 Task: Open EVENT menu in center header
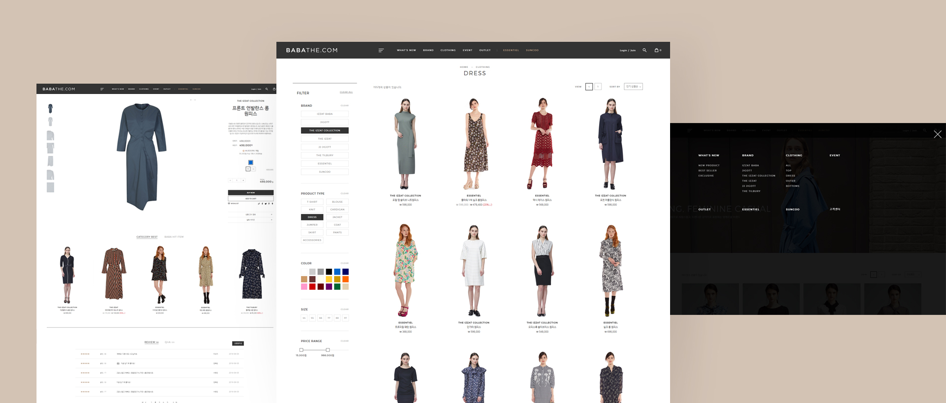tap(468, 50)
